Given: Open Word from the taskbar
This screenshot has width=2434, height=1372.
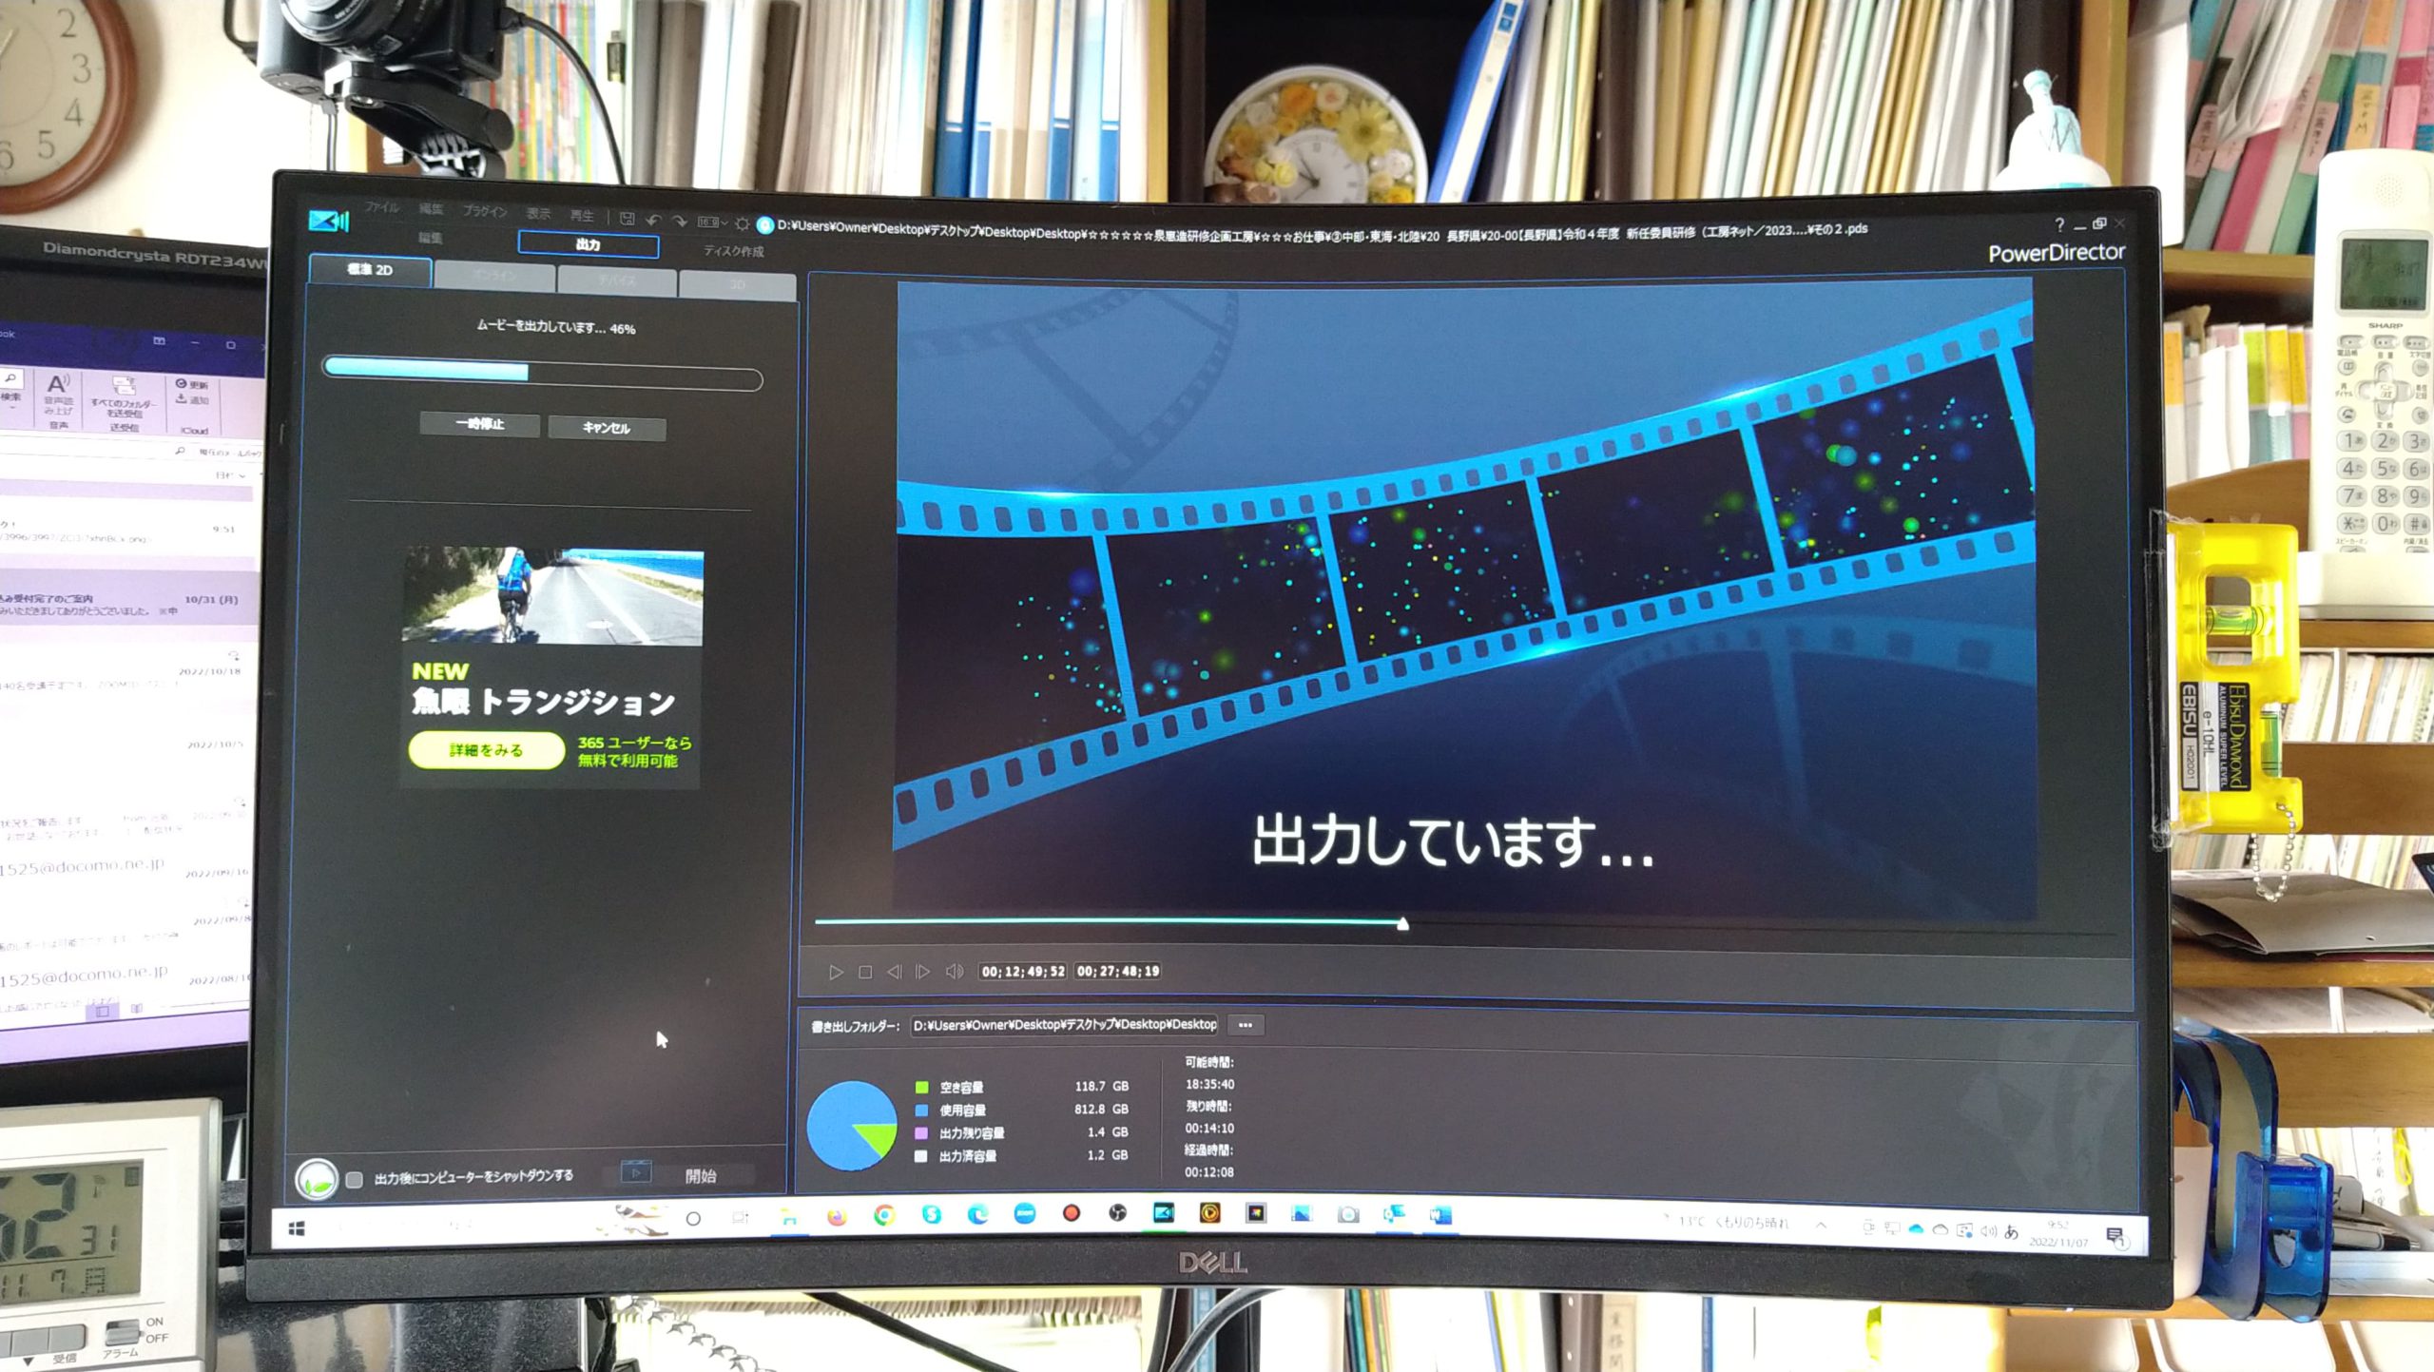Looking at the screenshot, I should tap(1440, 1214).
